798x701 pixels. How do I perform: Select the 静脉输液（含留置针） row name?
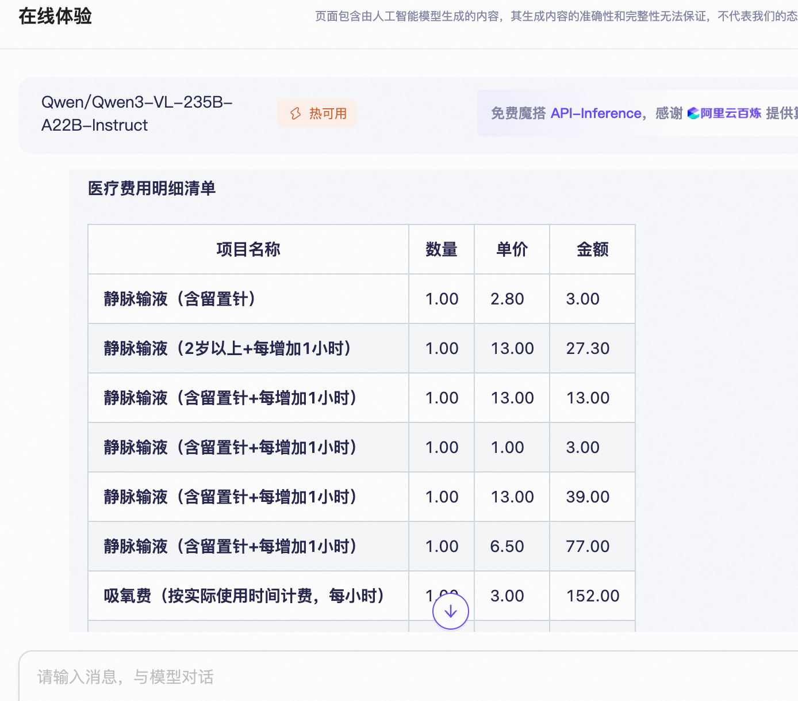coord(179,299)
